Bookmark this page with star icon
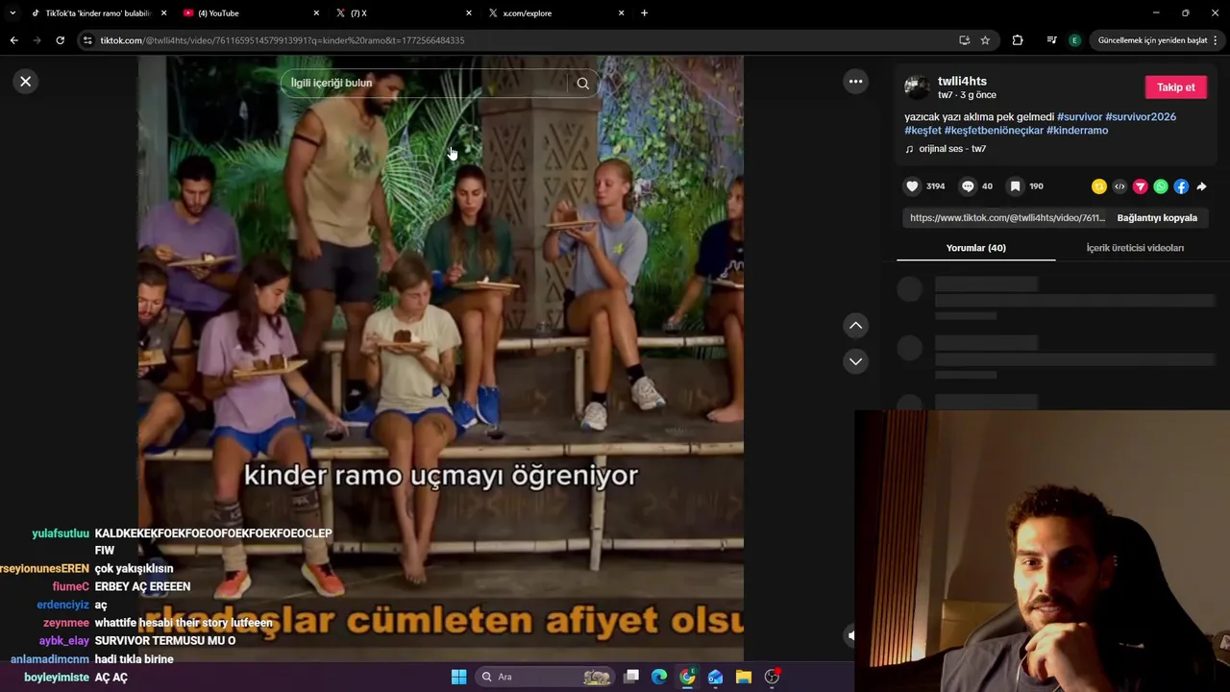Image resolution: width=1230 pixels, height=692 pixels. point(985,40)
